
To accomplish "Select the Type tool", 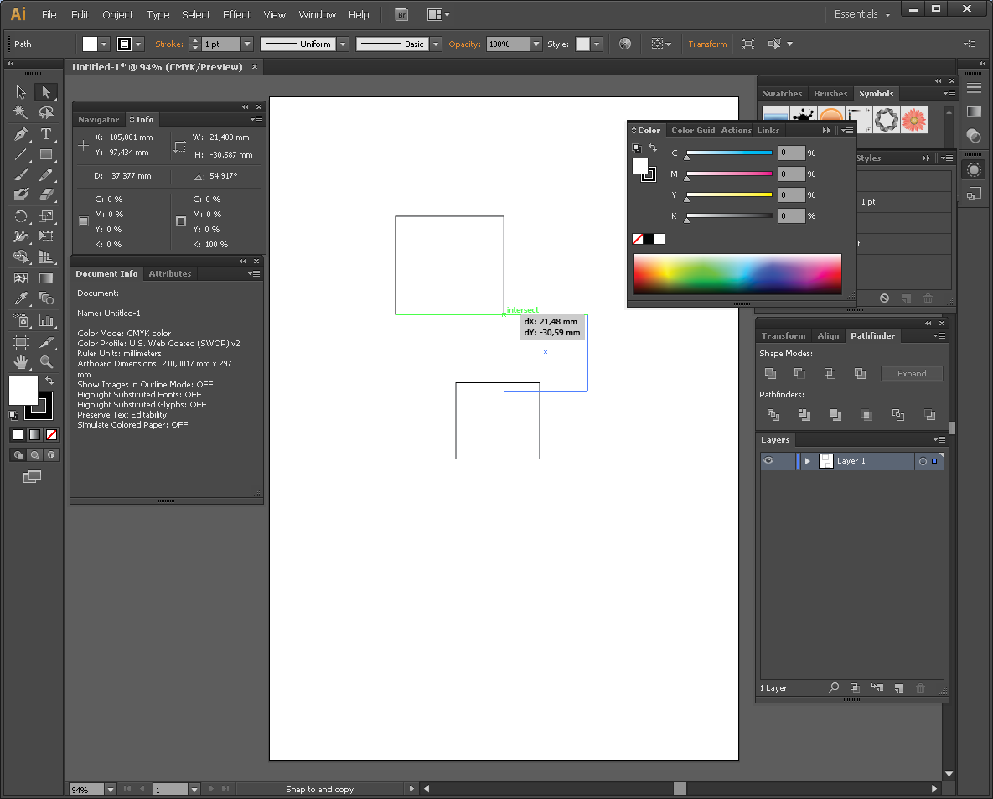I will pyautogui.click(x=46, y=134).
